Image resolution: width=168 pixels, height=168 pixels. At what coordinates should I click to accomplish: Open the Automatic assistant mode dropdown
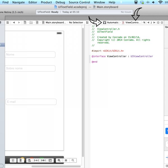111,22
